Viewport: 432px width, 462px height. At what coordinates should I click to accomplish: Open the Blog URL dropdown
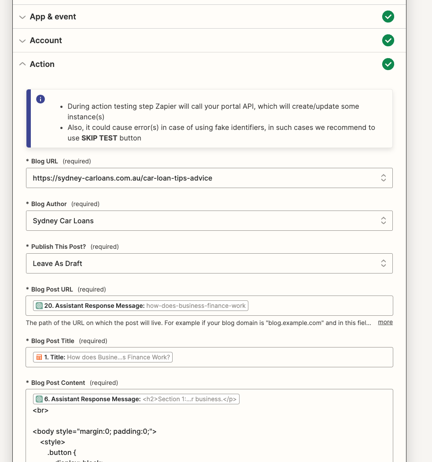pyautogui.click(x=209, y=178)
